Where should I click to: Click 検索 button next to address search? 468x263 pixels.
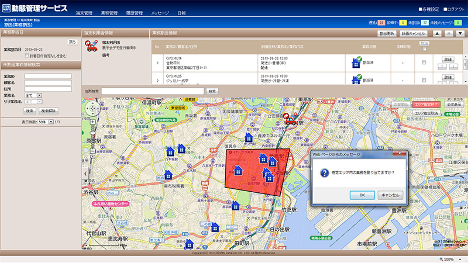[212, 91]
